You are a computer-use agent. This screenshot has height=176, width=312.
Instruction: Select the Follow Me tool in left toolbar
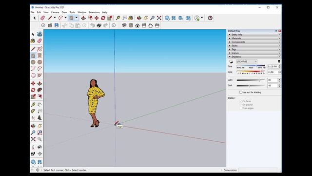coord(40,90)
